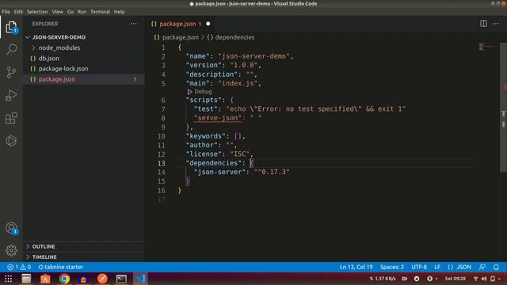This screenshot has width=507, height=285.
Task: Open package-lock.json in the explorer
Action: (63, 69)
